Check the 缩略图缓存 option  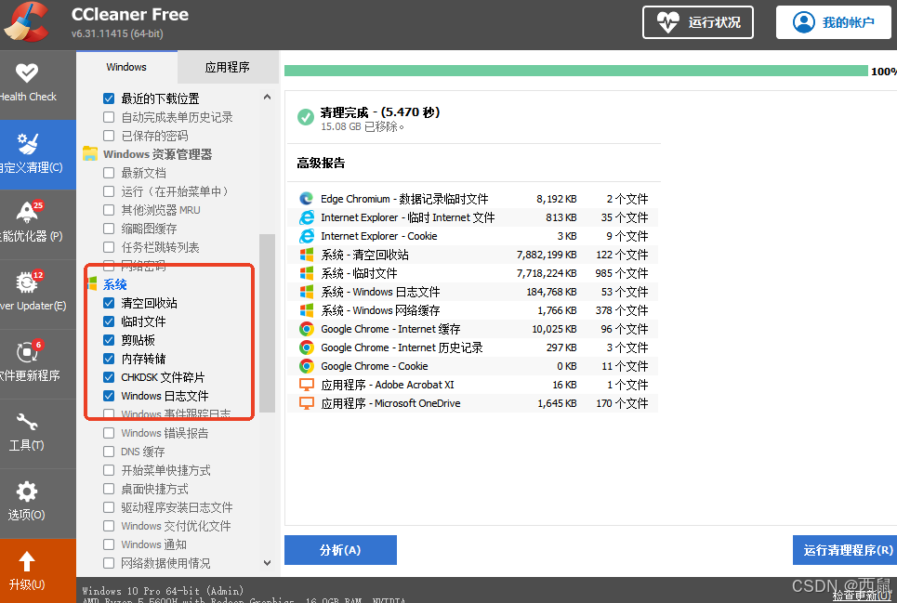pyautogui.click(x=109, y=229)
